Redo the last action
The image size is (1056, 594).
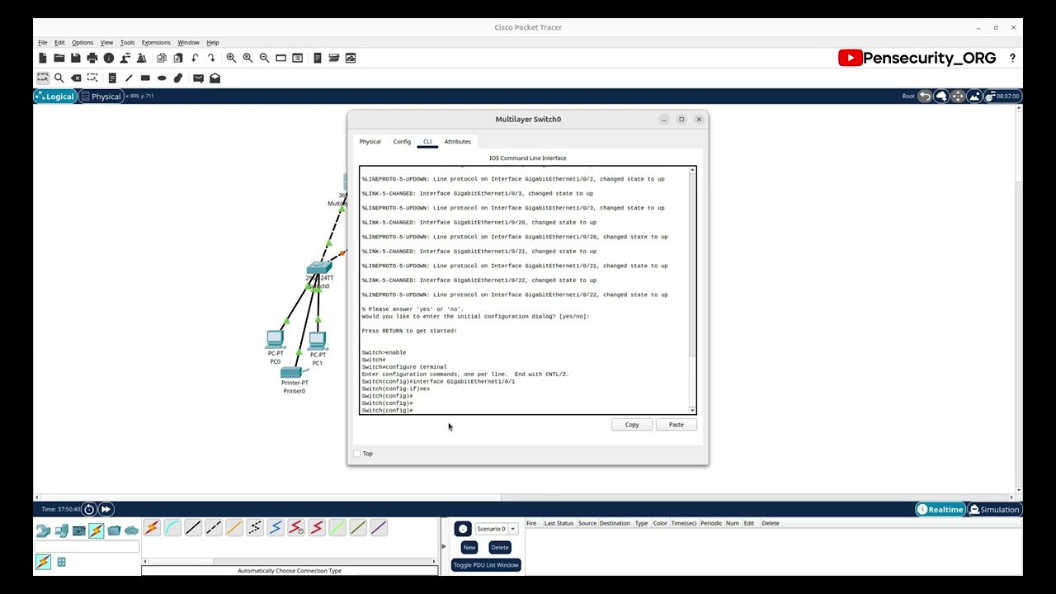(211, 58)
